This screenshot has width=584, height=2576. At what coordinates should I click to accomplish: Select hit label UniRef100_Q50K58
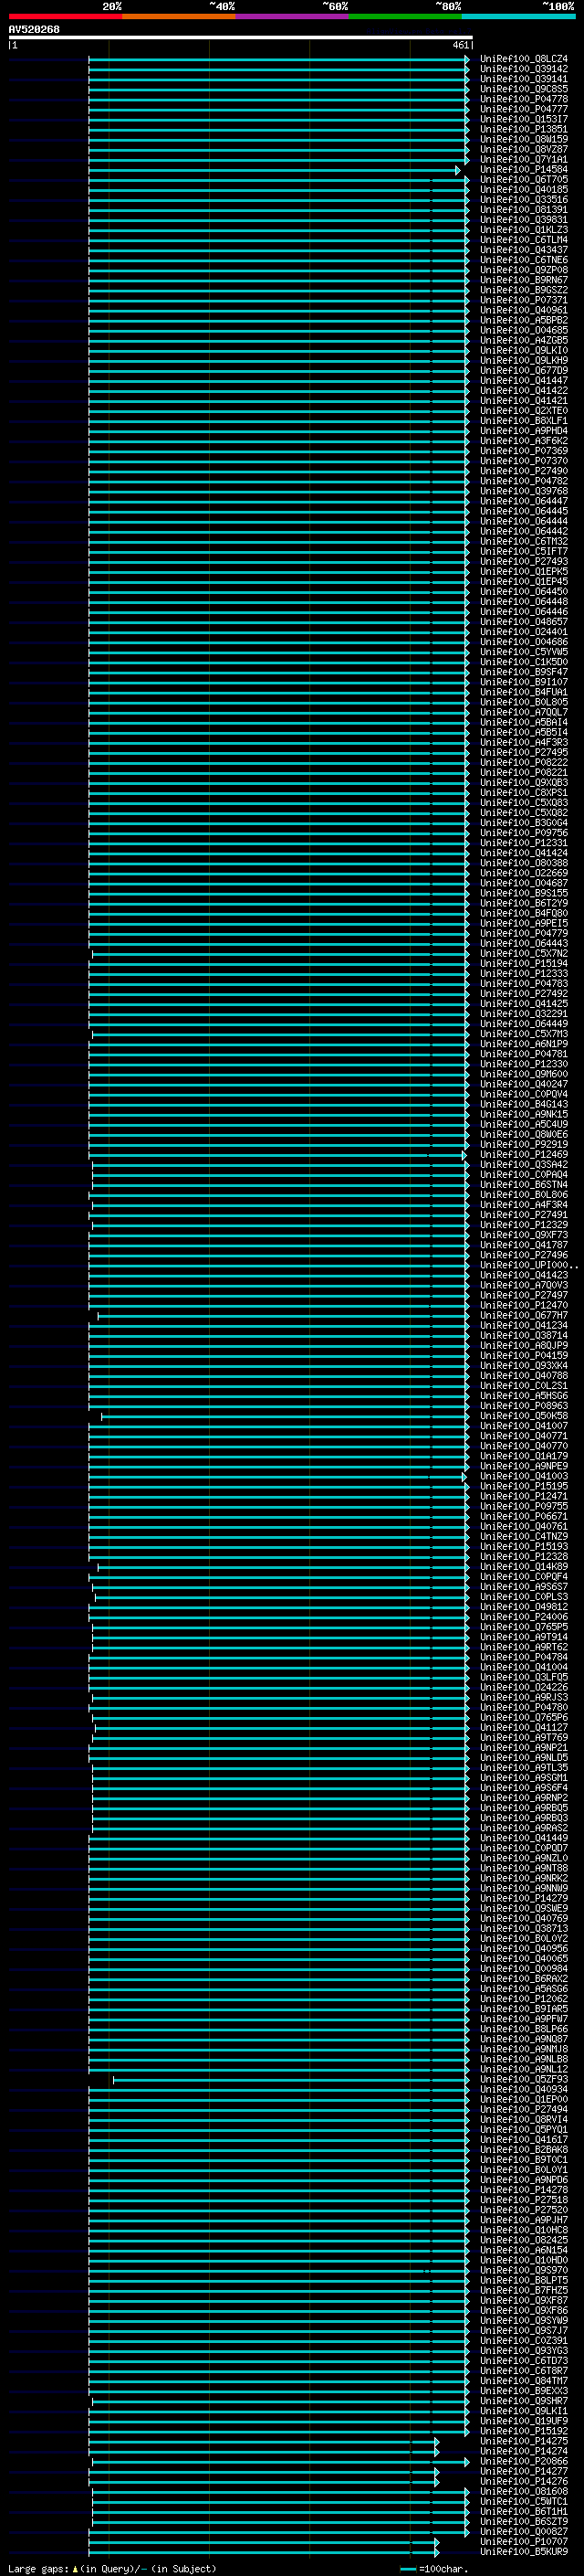coord(523,1417)
